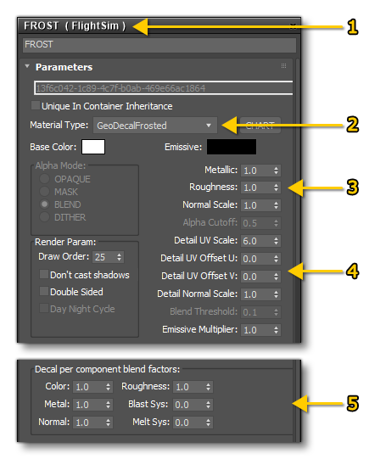The image size is (369, 459).
Task: Click the decal Roughness blend spinner arrows
Action: point(209,387)
